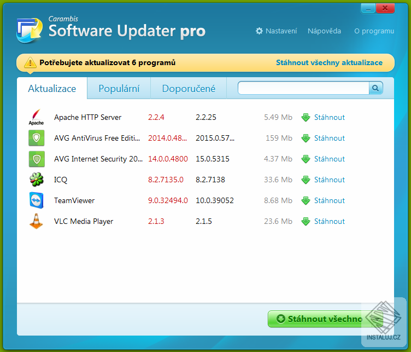Expand the Stáhnout všechno button dropdown arrow
The height and width of the screenshot is (352, 411).
coord(378,319)
